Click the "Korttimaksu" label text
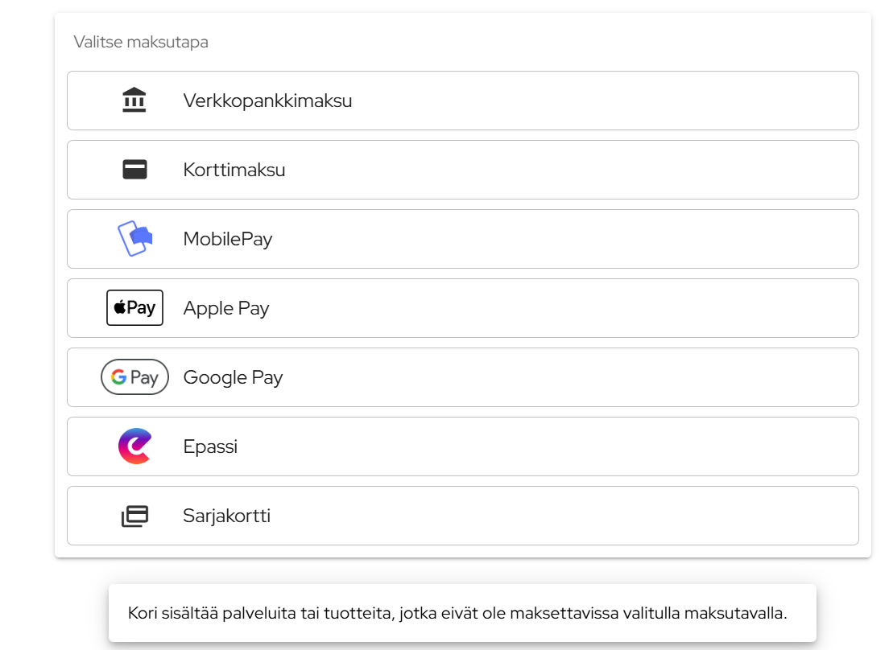Viewport: 889px width, 650px height. 234,171
